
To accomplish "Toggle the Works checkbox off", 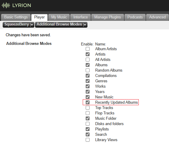I will coord(88,86).
